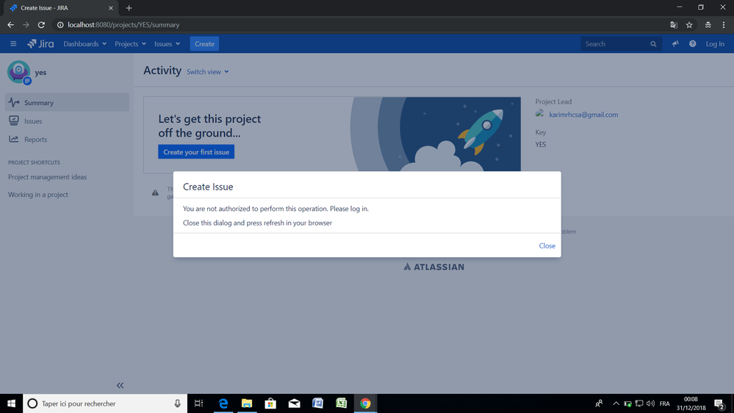Go back in browser history
734x413 pixels.
11,25
